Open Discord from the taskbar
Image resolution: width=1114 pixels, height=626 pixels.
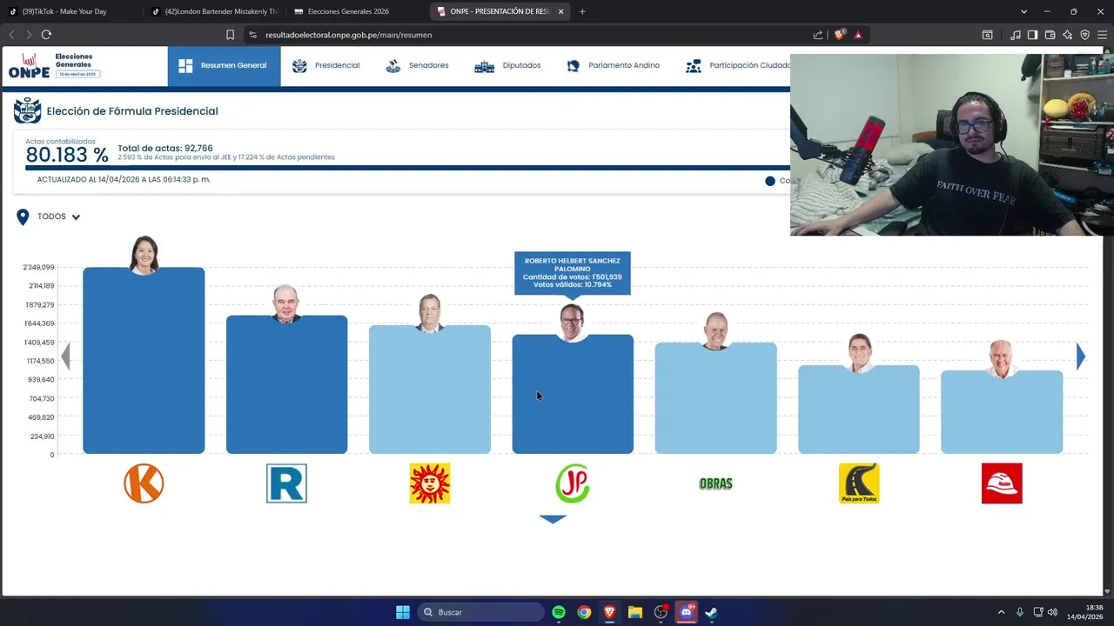pos(686,612)
